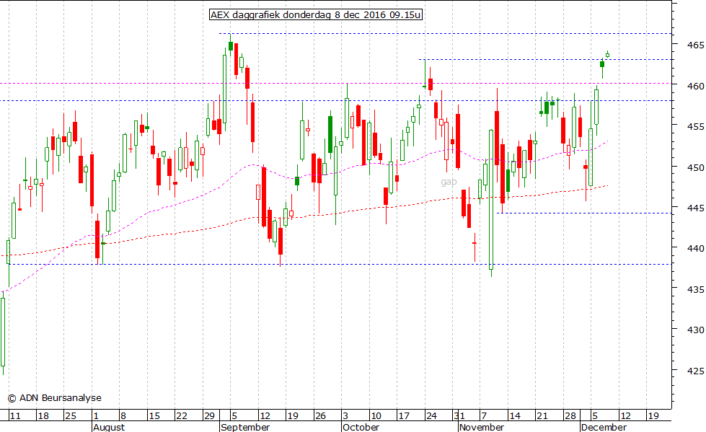Click the date label '15' on the time axis
Screen dimensions: 706x432
(154, 415)
